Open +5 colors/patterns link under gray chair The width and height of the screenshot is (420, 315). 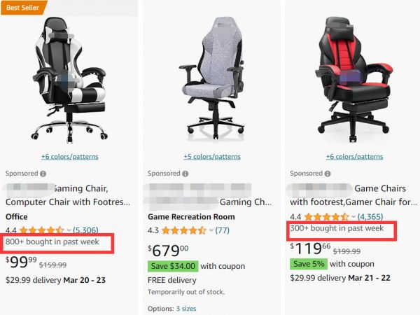point(212,156)
